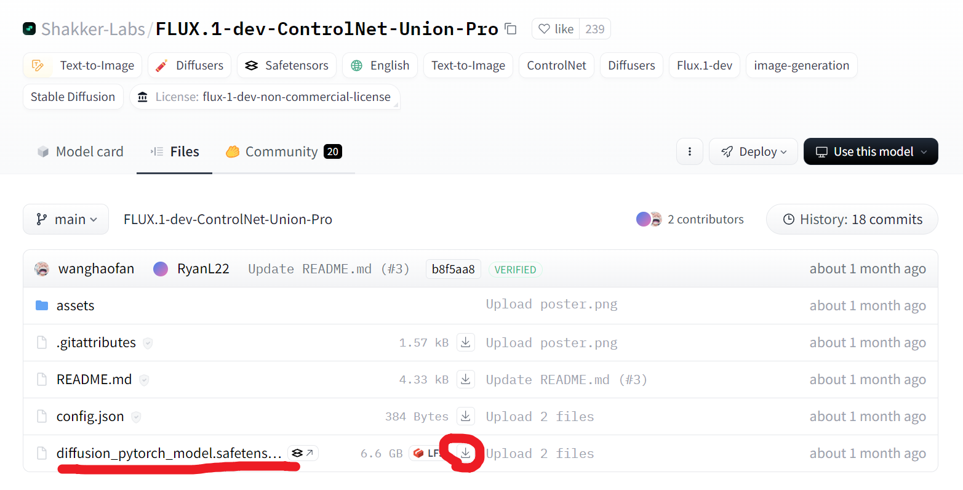View History: 18 commits
963x490 pixels.
[x=852, y=219]
